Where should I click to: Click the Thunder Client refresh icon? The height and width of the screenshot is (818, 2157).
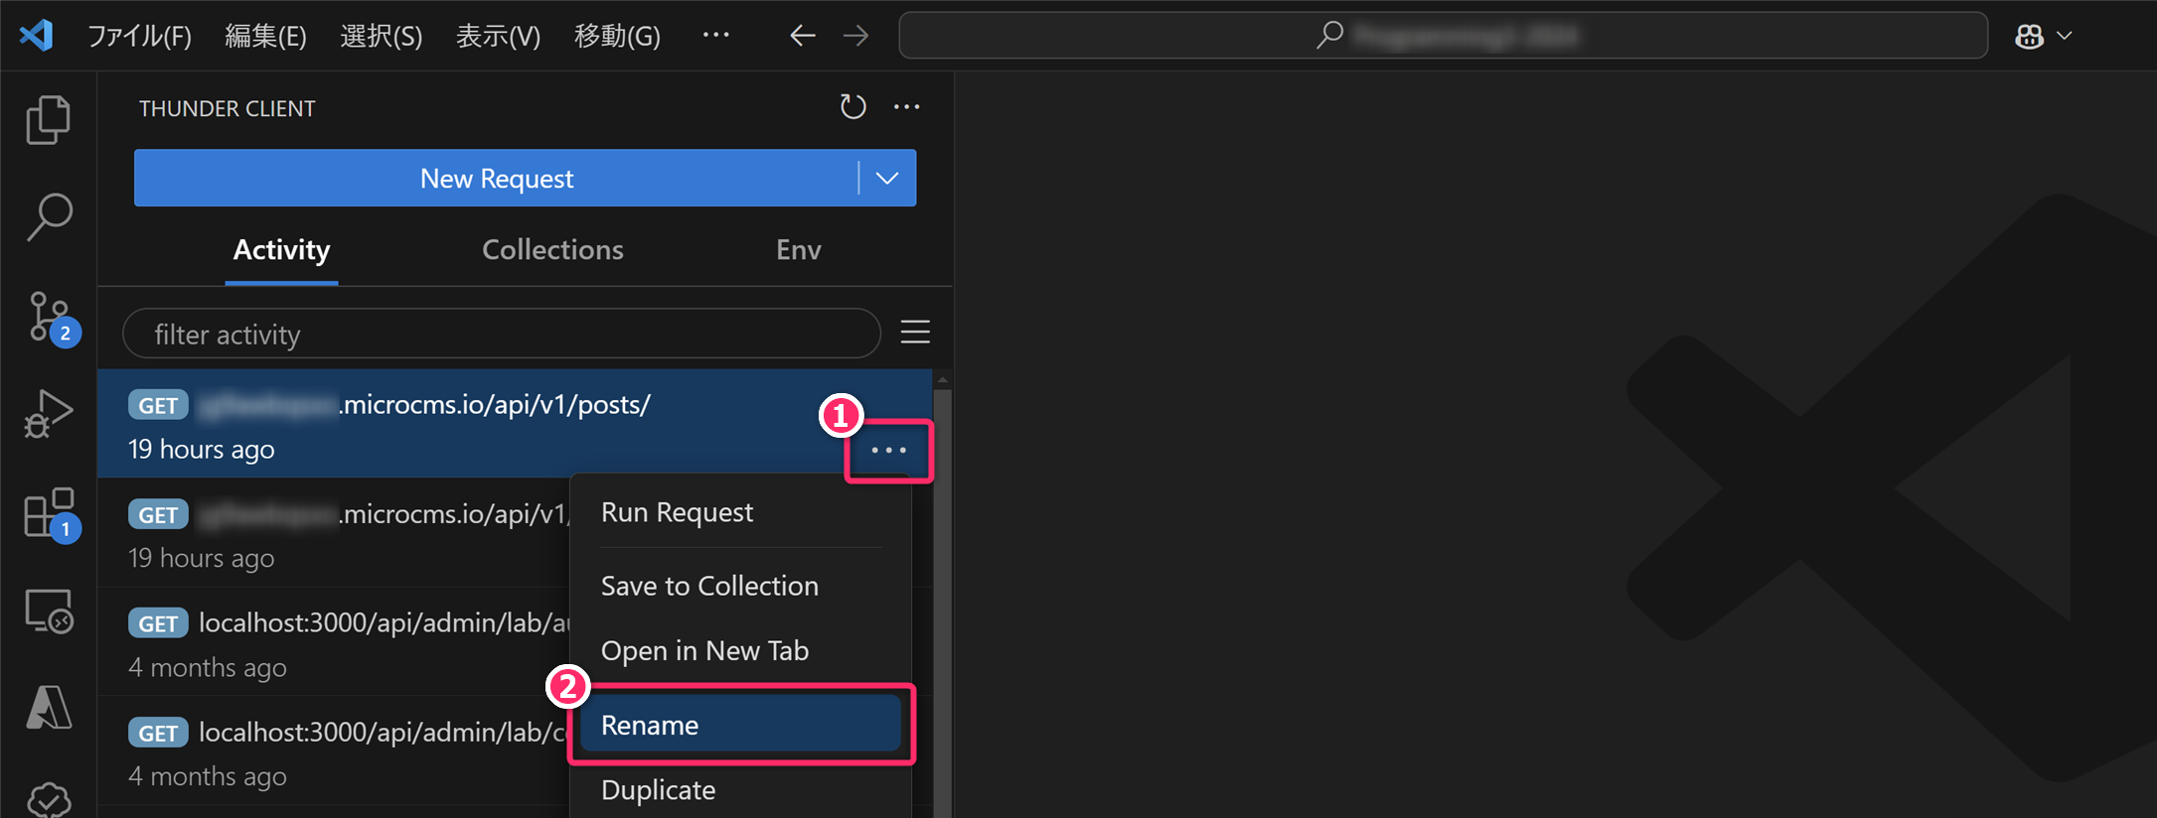coord(852,107)
